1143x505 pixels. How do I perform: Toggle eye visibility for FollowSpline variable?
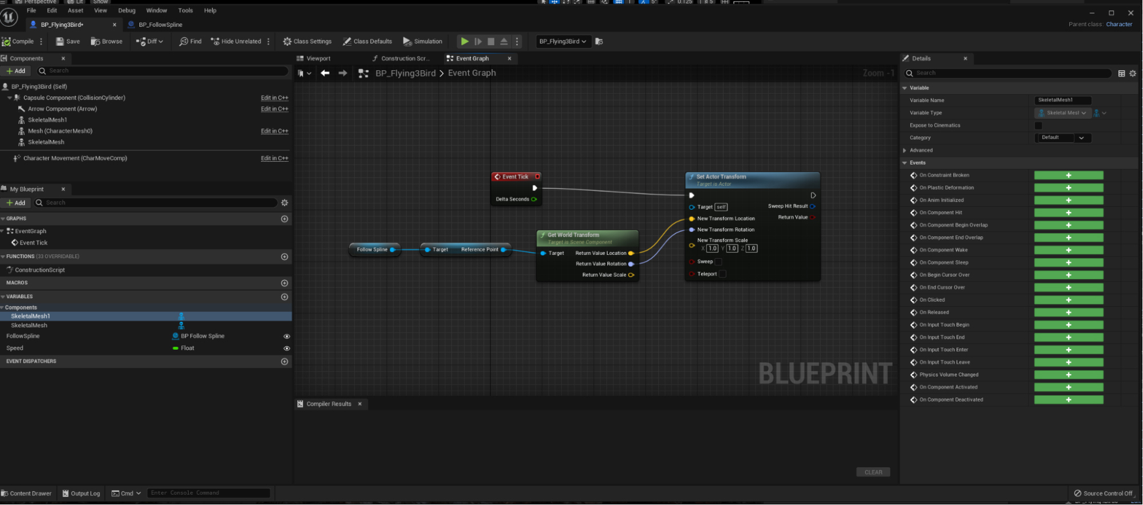(287, 336)
